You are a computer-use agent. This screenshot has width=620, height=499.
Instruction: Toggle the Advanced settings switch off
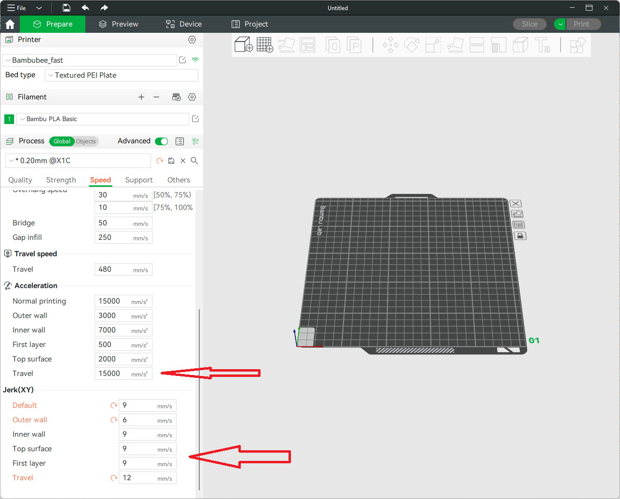(x=162, y=141)
